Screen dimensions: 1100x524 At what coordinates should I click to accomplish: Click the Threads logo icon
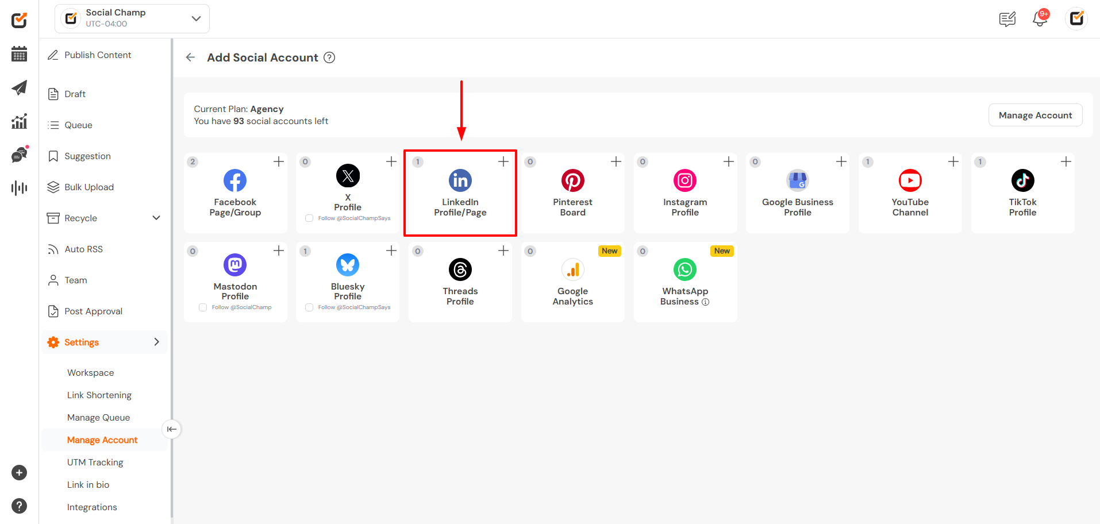[x=460, y=269]
